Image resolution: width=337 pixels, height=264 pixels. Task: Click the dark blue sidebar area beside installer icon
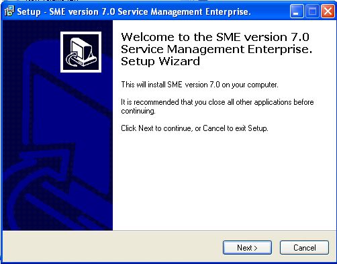tap(32, 52)
